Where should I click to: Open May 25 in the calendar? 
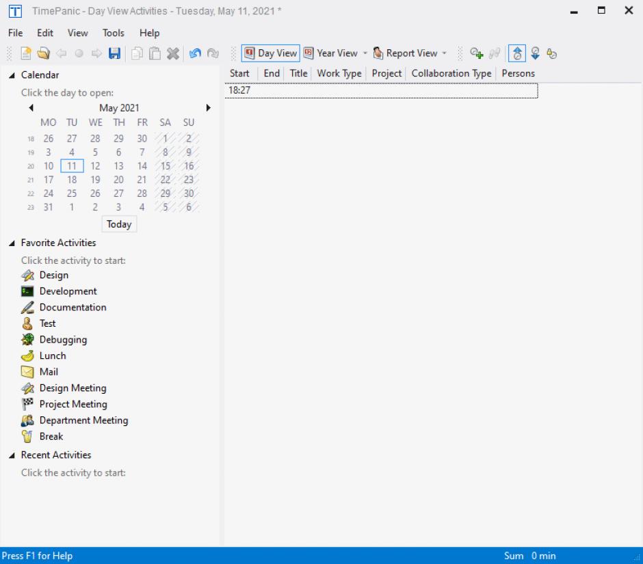pos(72,193)
